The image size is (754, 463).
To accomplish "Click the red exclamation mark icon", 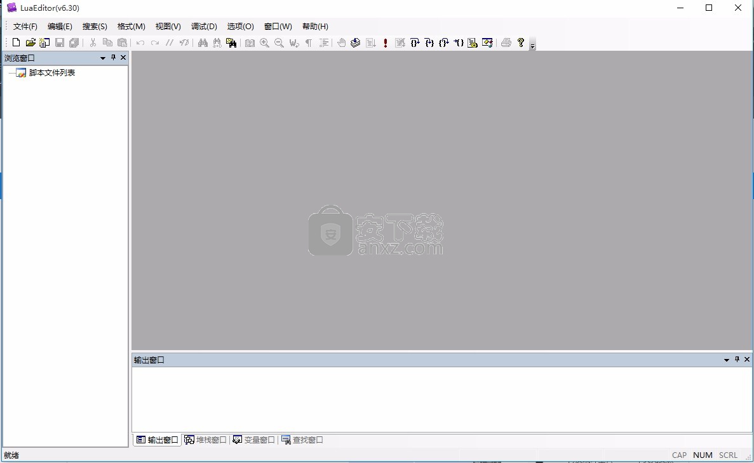I will (x=385, y=42).
